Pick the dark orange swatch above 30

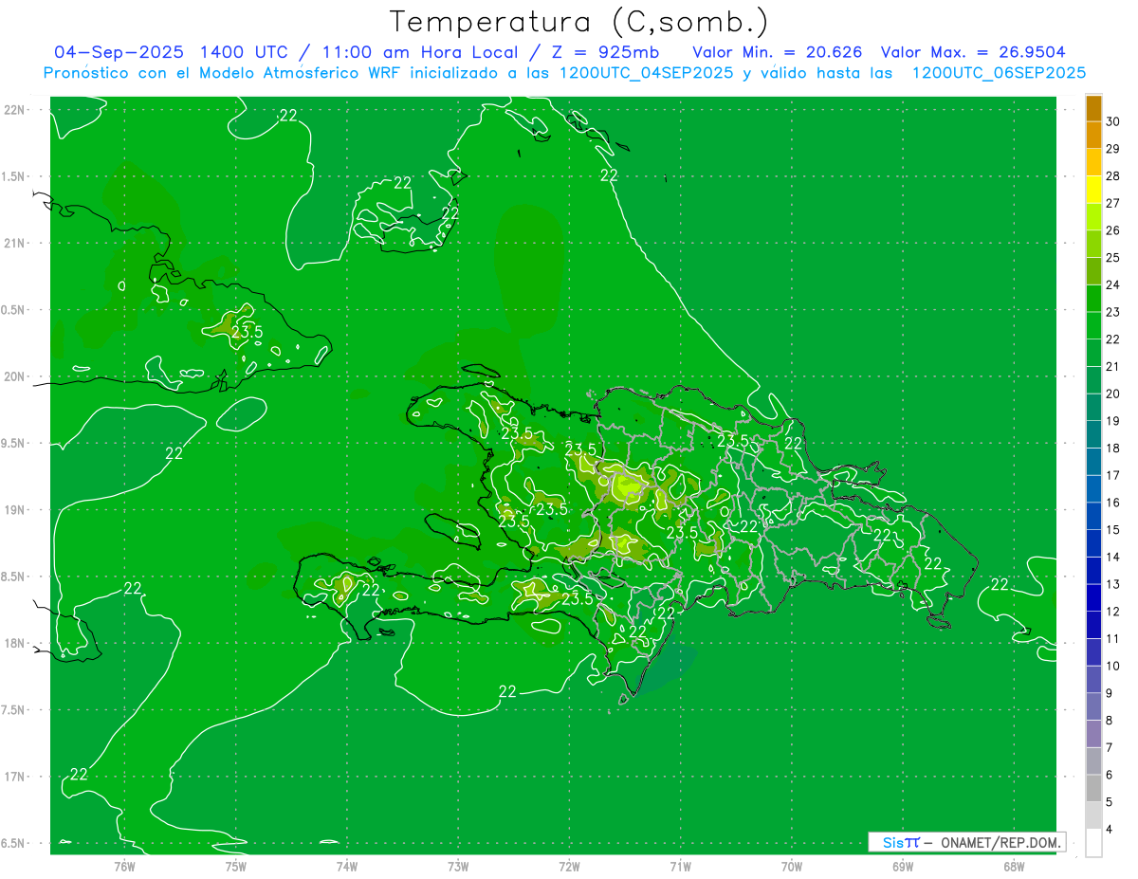click(x=1093, y=108)
